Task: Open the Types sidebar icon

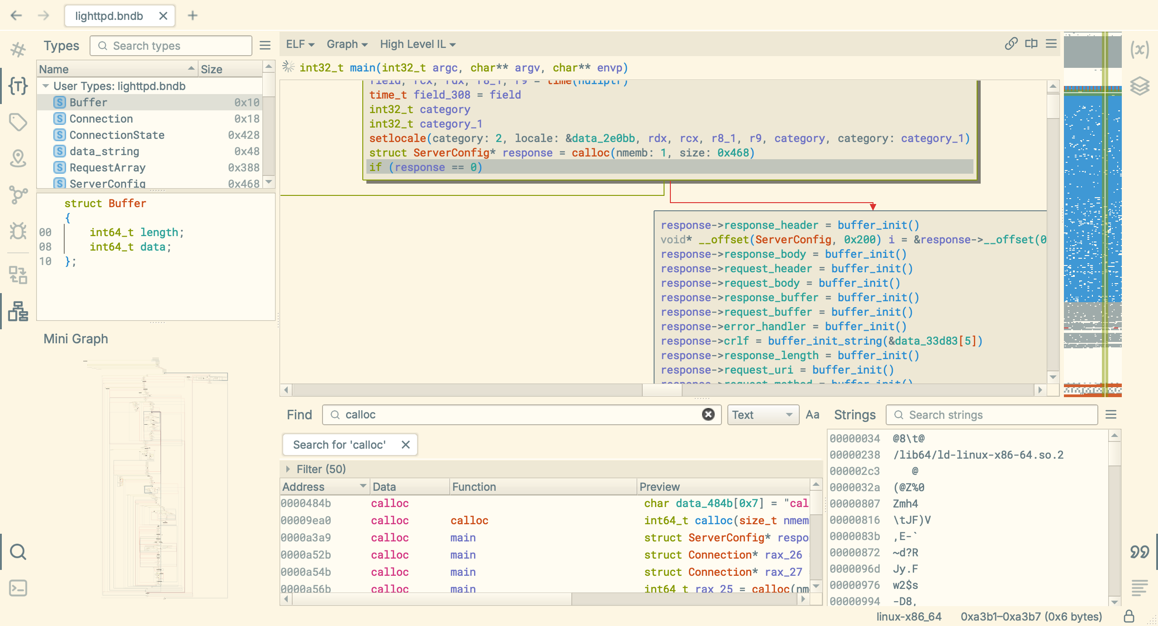Action: coord(18,85)
